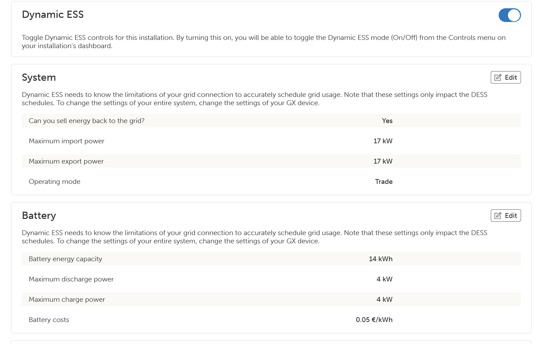Click the Maximum export power label
The image size is (554, 344).
click(66, 161)
